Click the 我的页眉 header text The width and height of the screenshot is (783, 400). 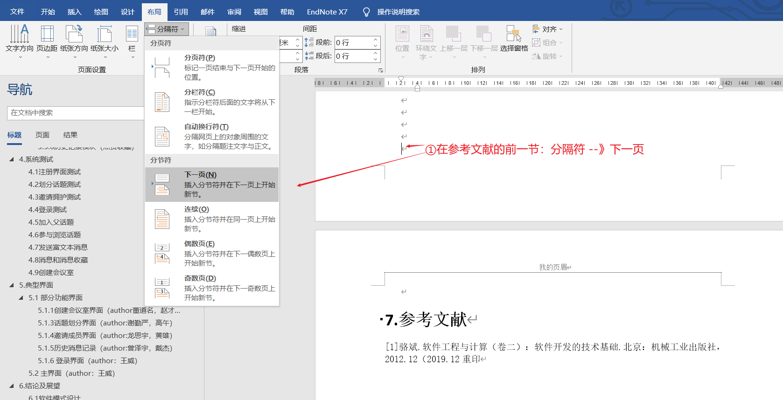pyautogui.click(x=553, y=267)
